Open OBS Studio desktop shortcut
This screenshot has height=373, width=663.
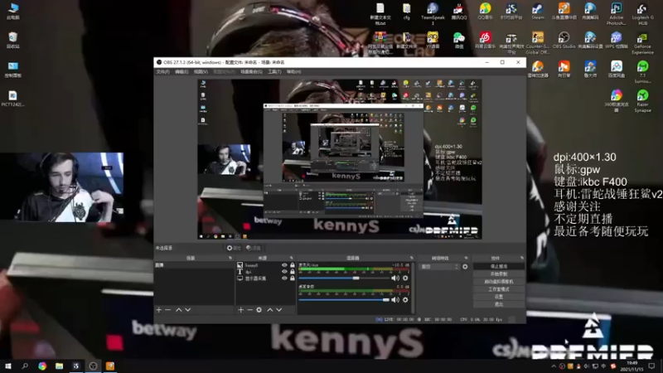(564, 41)
